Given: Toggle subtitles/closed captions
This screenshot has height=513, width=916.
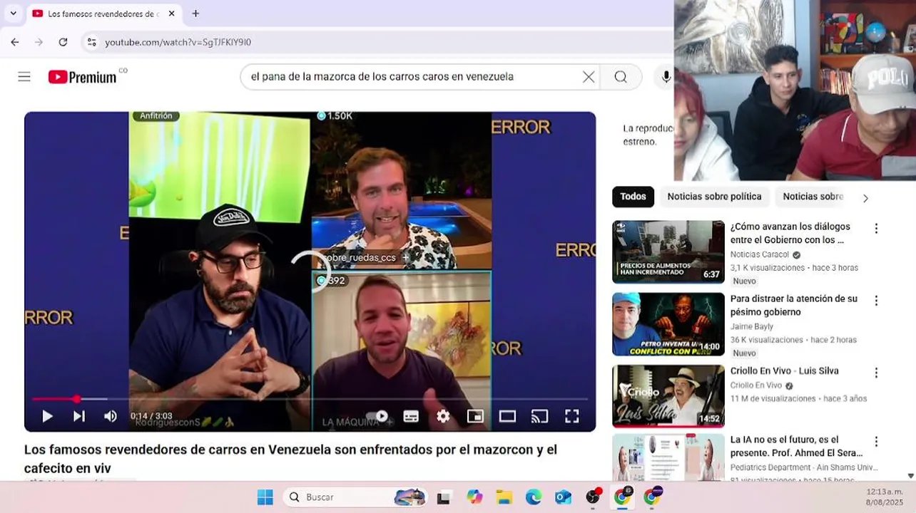Looking at the screenshot, I should point(411,416).
